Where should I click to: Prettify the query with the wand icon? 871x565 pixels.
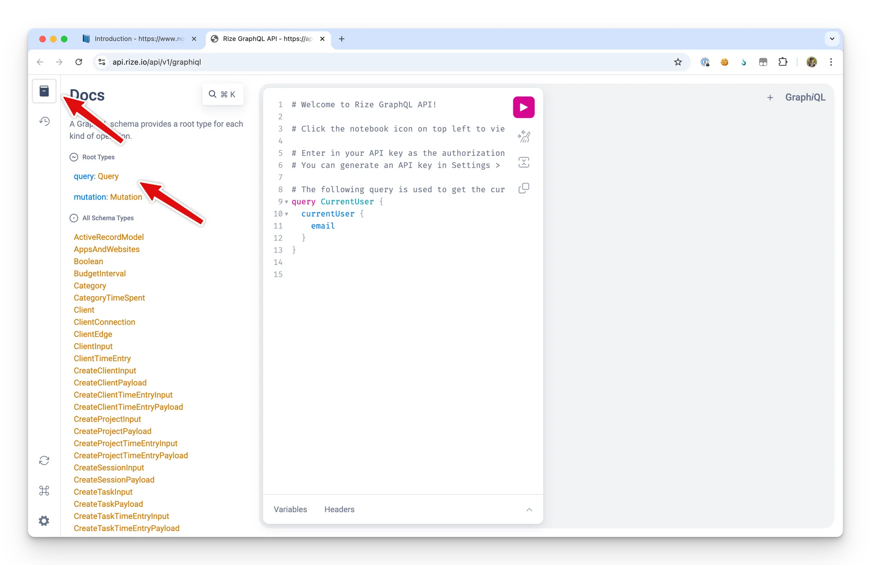tap(524, 136)
